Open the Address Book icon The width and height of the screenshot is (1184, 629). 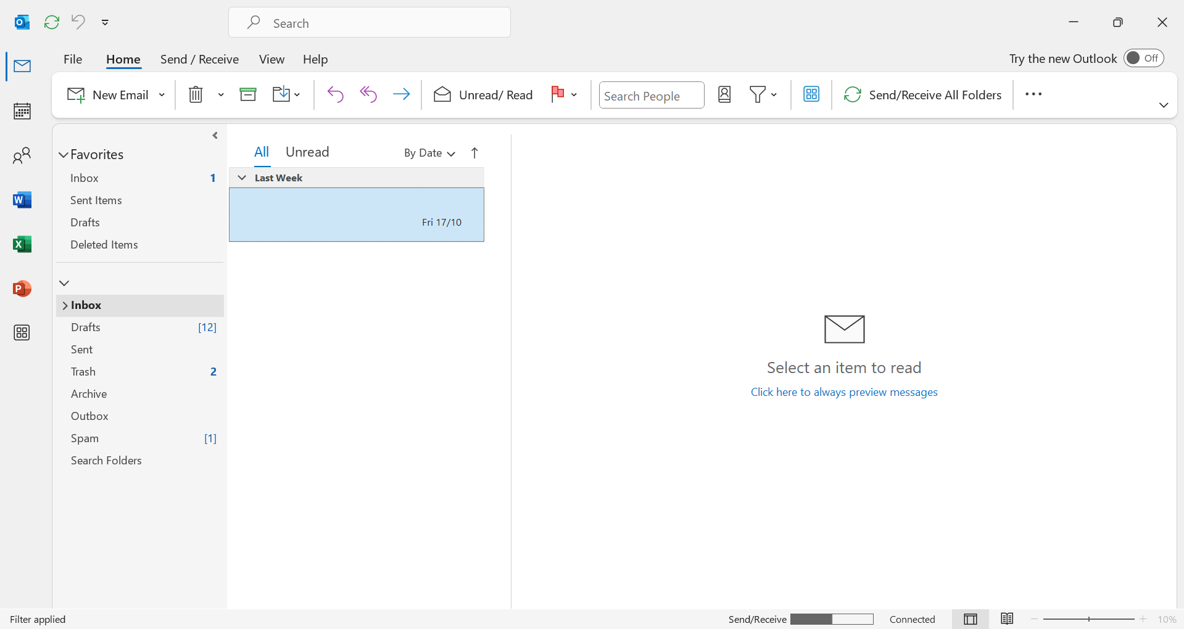[x=725, y=94]
